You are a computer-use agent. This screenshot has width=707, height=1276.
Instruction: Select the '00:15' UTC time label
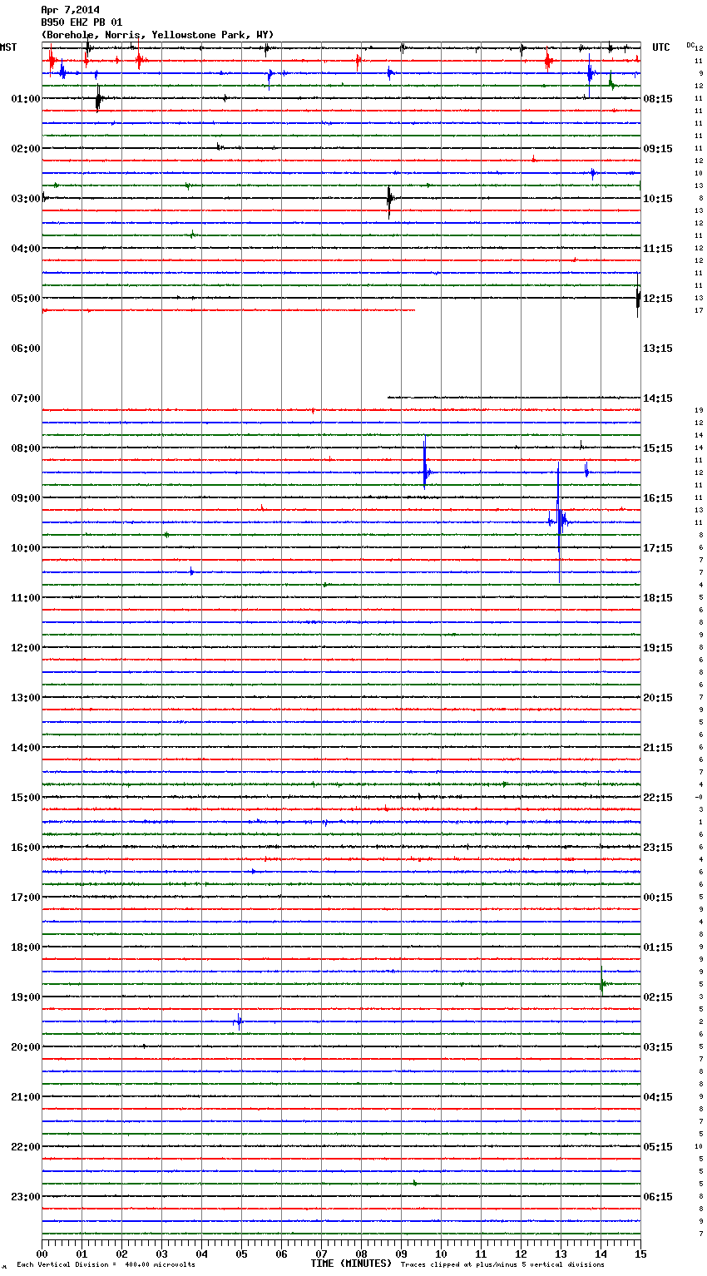coord(658,898)
